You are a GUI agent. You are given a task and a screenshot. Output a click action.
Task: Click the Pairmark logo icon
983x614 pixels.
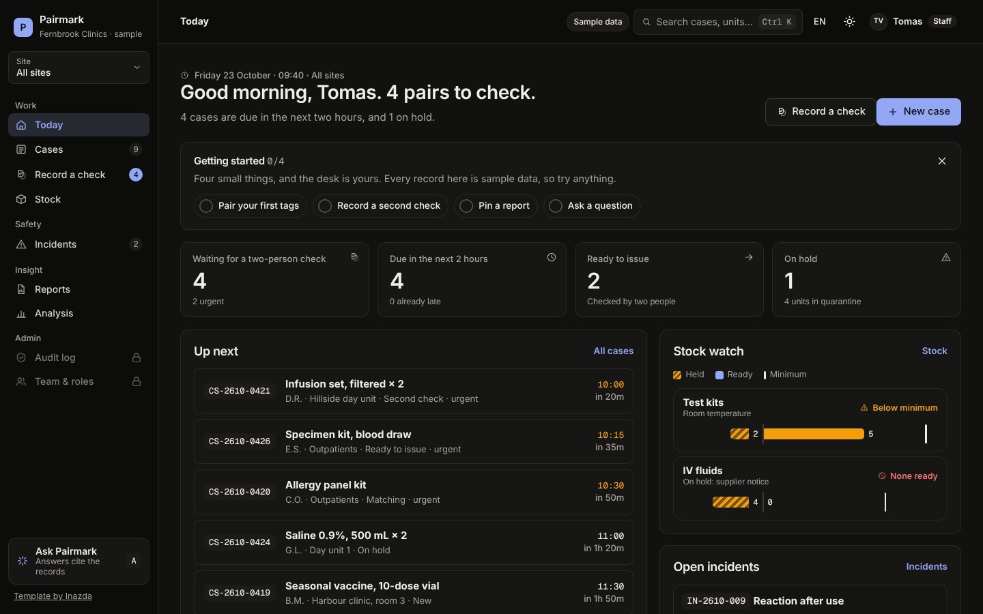[x=23, y=27]
